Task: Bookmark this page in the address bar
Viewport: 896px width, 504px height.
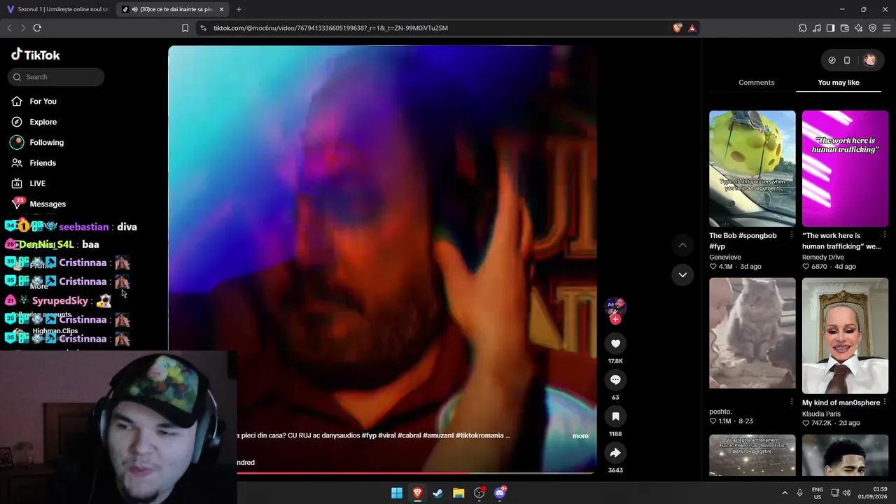Action: 185,28
